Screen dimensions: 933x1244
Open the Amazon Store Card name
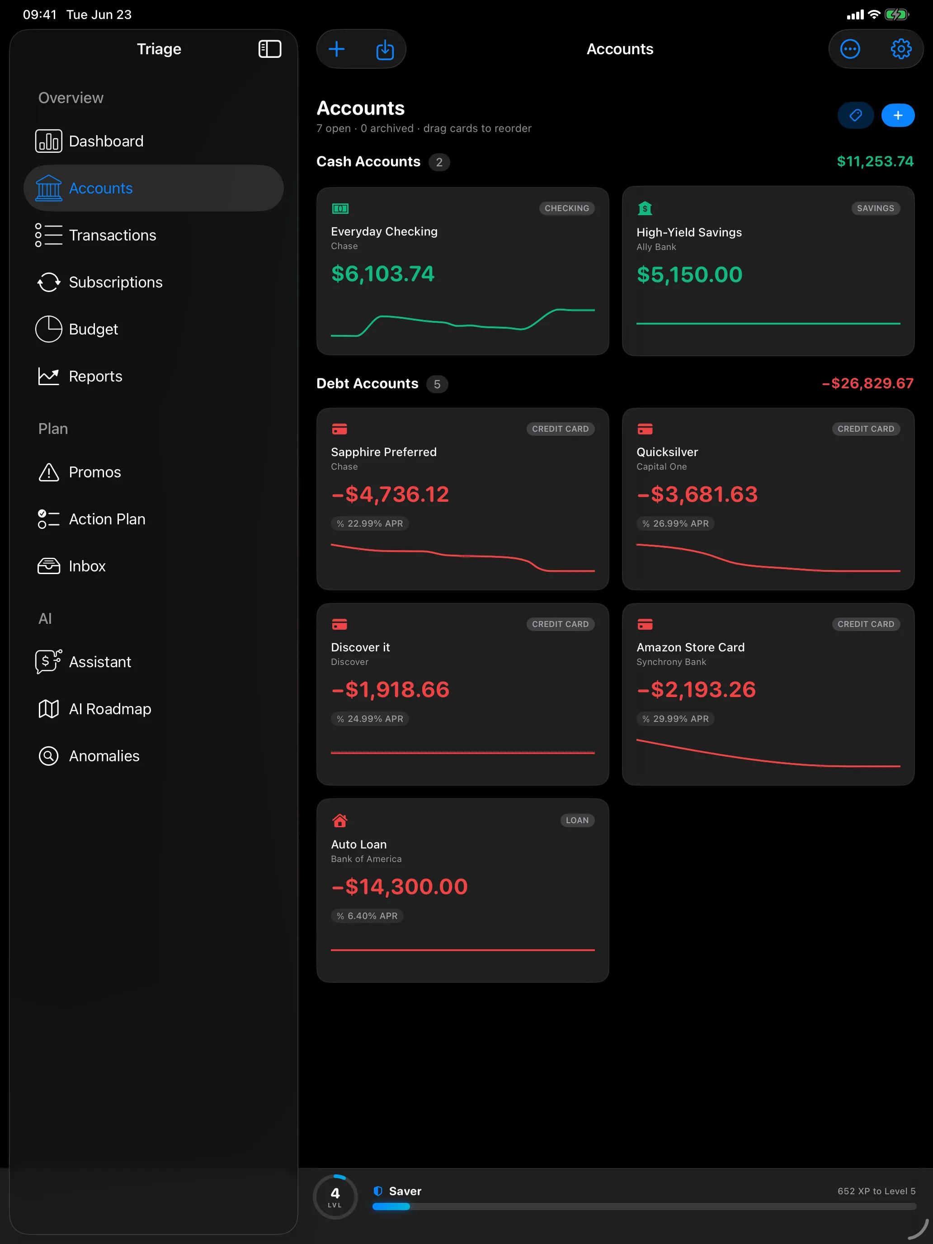[x=691, y=647]
